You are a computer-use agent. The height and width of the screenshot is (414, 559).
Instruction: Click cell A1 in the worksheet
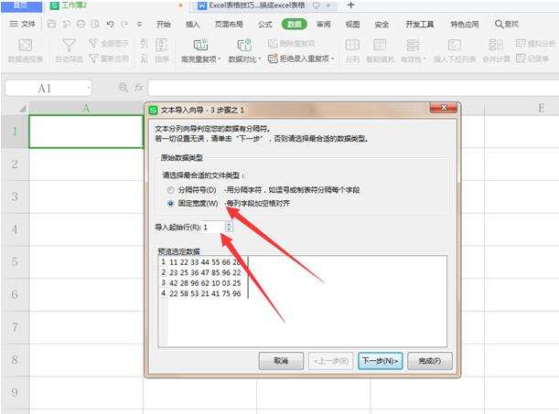coord(86,132)
